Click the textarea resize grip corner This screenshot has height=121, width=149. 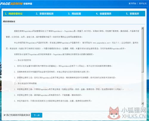coord(143,105)
